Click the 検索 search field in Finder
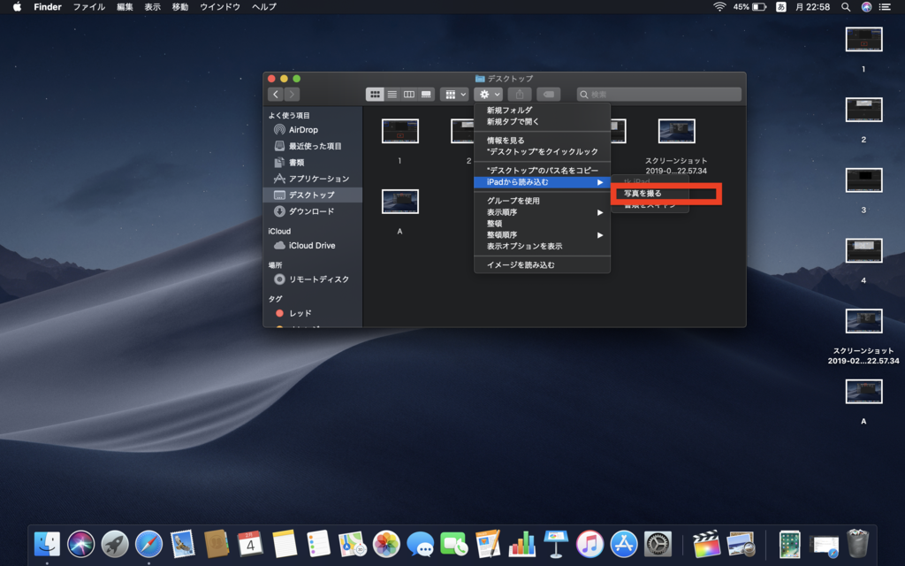Viewport: 905px width, 566px height. 659,94
